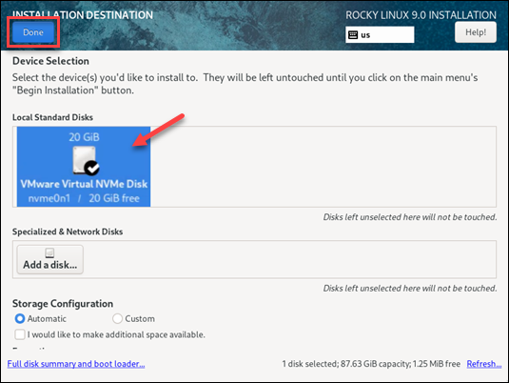Click the Refresh... link
Screen dimensions: 509x383
click(x=484, y=364)
